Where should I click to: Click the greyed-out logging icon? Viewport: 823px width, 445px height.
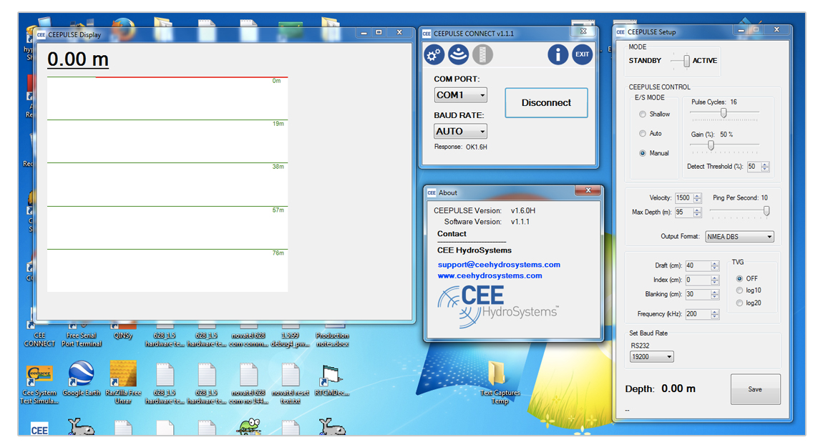pyautogui.click(x=483, y=54)
